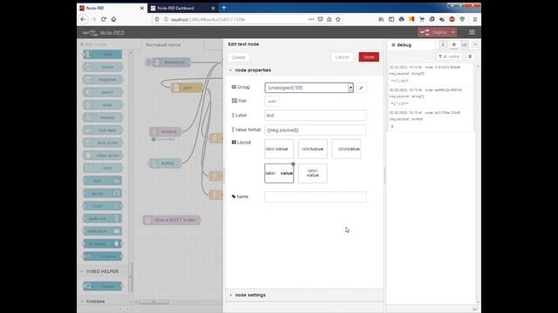Choose the third top-row layout option
The width and height of the screenshot is (558, 313).
[346, 149]
